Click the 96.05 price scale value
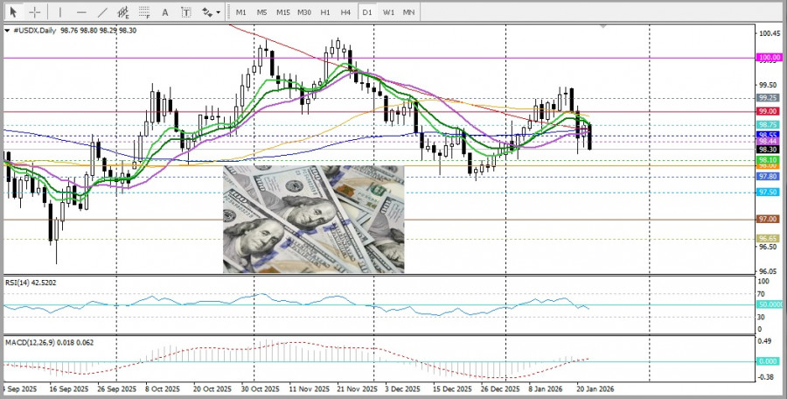This screenshot has width=787, height=399. point(769,270)
